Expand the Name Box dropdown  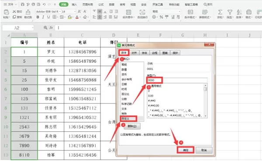33,28
